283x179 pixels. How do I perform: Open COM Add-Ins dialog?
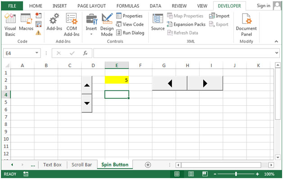[72, 25]
